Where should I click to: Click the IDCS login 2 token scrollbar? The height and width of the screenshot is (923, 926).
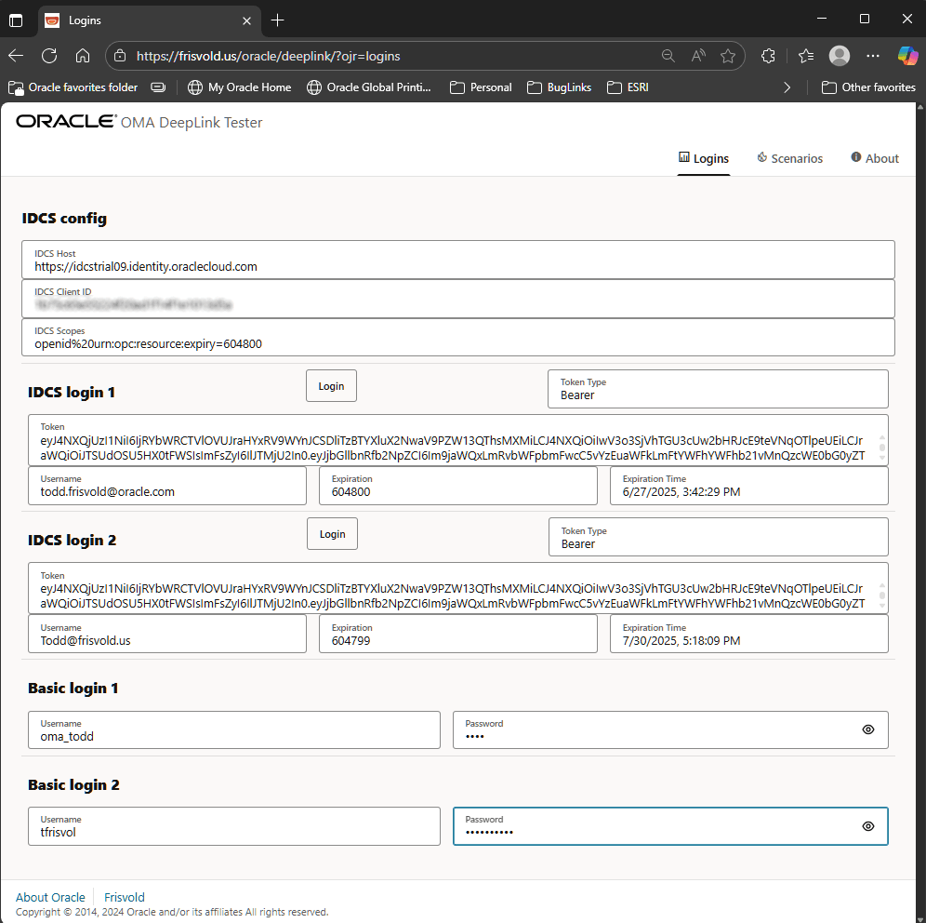(x=882, y=596)
